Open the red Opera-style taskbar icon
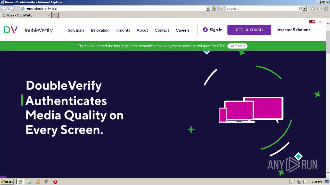The image size is (330, 185). coord(55,182)
